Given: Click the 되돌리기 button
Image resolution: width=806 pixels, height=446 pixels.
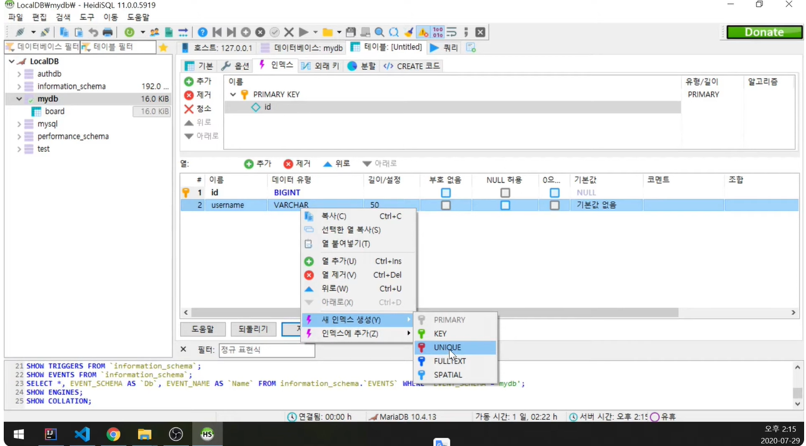Looking at the screenshot, I should click(x=253, y=329).
